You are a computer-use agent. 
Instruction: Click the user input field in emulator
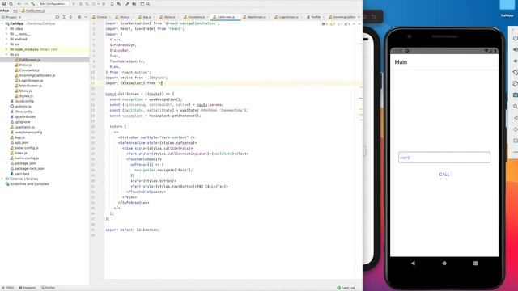(x=444, y=158)
